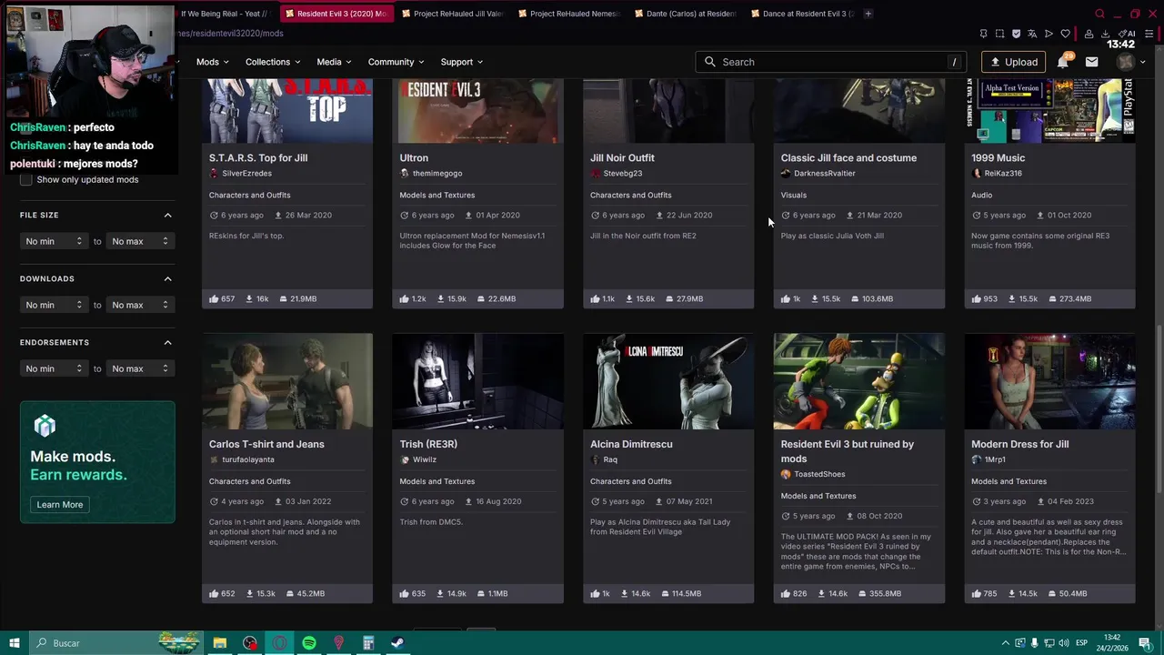This screenshot has width=1164, height=655.
Task: Open the Endorsements No min dropdown
Action: [54, 368]
